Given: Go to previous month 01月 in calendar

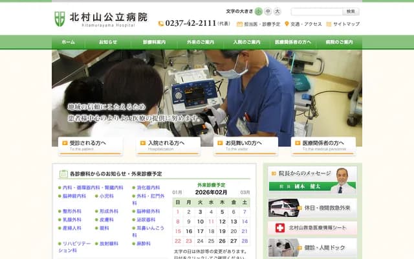Looking at the screenshot, I should [x=177, y=192].
